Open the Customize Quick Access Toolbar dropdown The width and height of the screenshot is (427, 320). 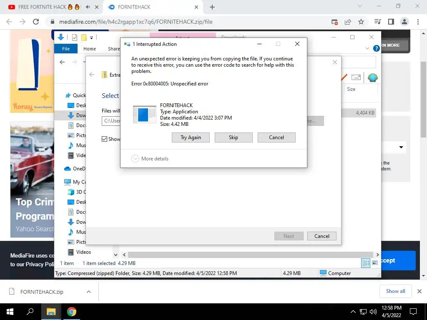(92, 38)
